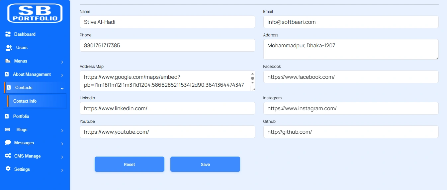Image resolution: width=447 pixels, height=190 pixels.
Task: Click the SB Portfolio logo
Action: [x=35, y=13]
